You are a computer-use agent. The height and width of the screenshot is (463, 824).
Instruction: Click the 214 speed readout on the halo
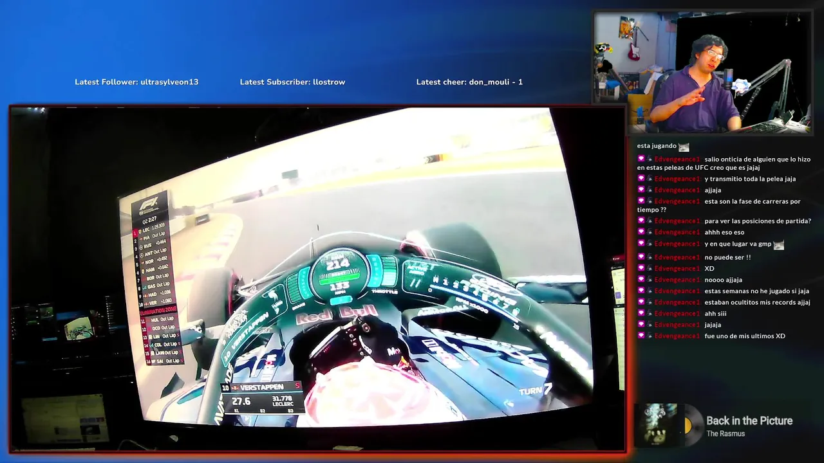(x=338, y=264)
